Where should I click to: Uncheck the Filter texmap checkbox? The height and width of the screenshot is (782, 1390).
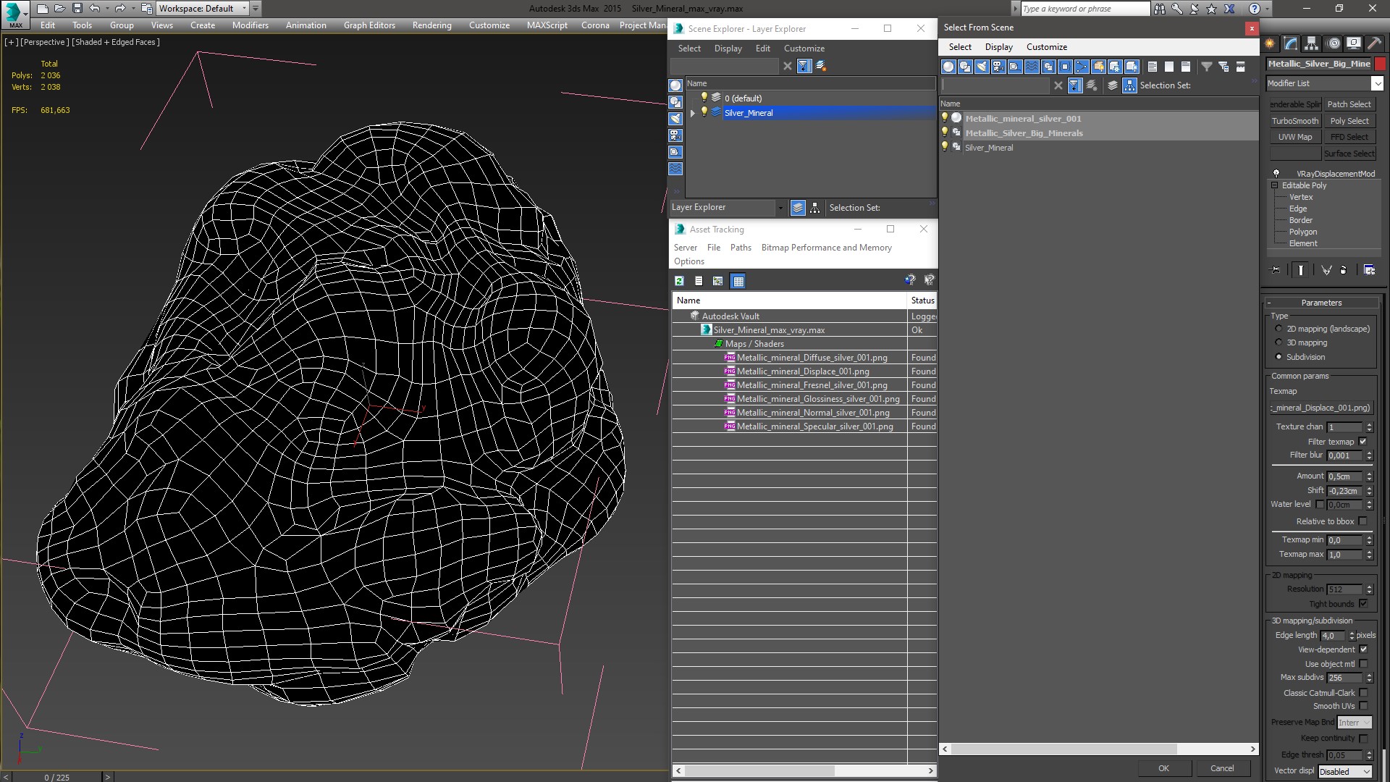coord(1362,442)
